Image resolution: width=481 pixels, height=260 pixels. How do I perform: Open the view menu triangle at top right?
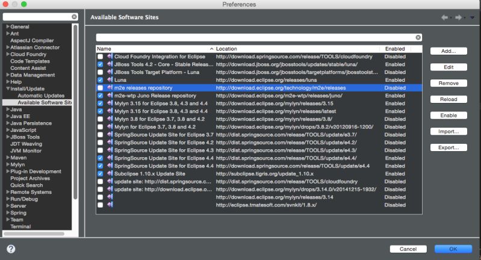[x=473, y=17]
